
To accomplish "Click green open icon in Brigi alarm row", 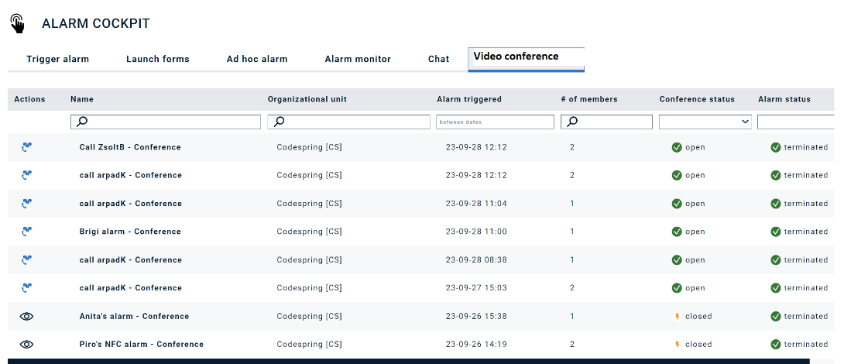I will pyautogui.click(x=677, y=232).
